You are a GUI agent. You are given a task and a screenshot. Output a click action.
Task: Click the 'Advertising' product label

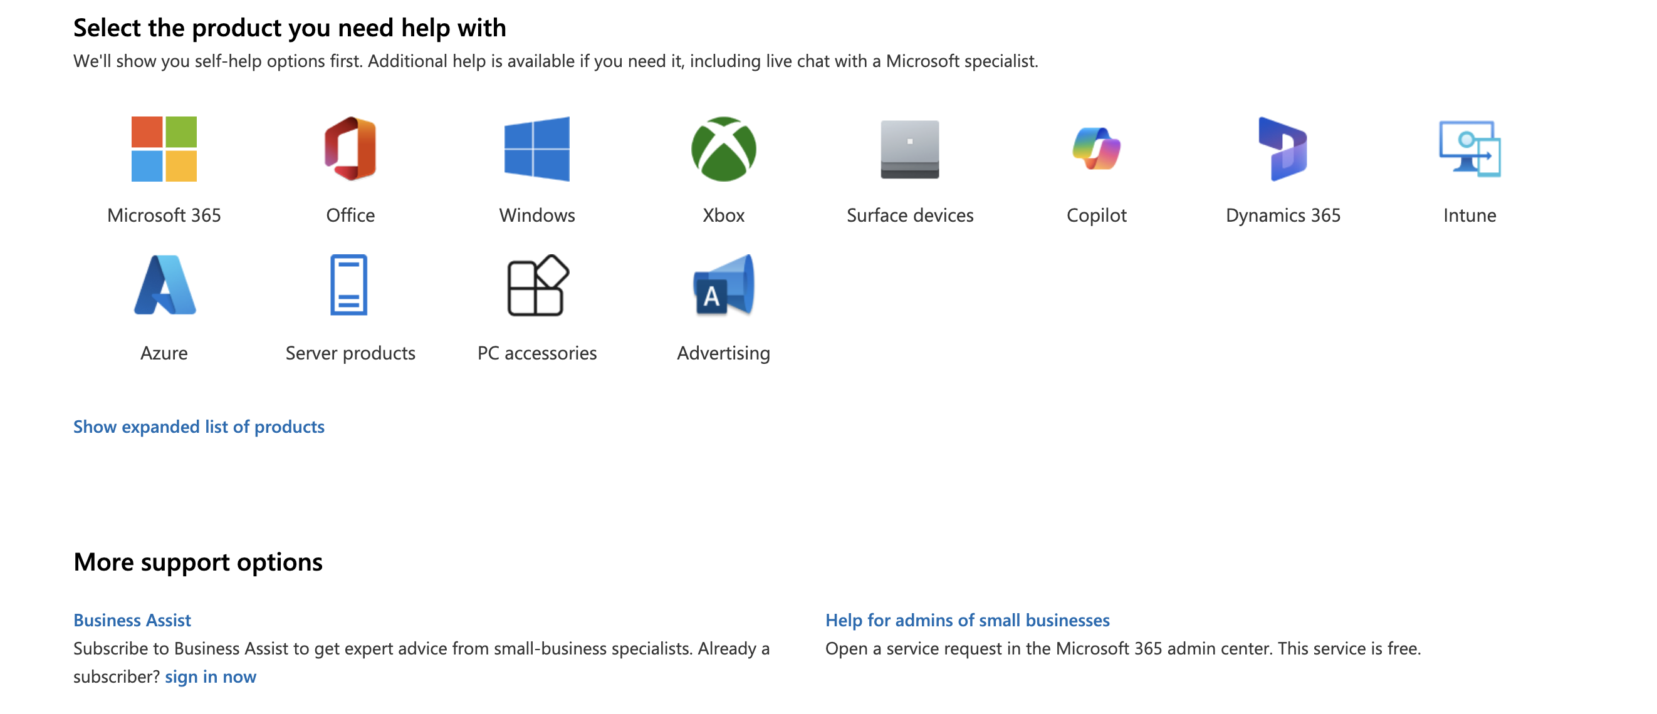(x=724, y=353)
